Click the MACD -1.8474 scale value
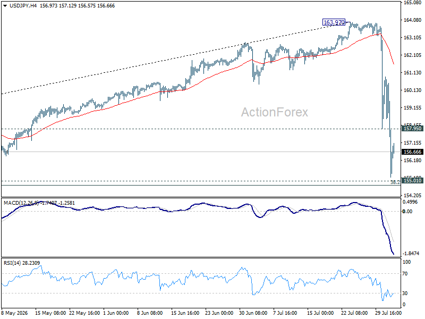425x319 pixels. (411, 254)
